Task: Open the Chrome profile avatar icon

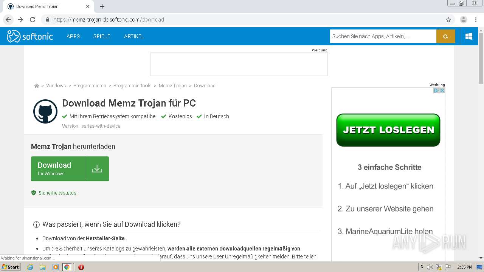Action: (464, 20)
